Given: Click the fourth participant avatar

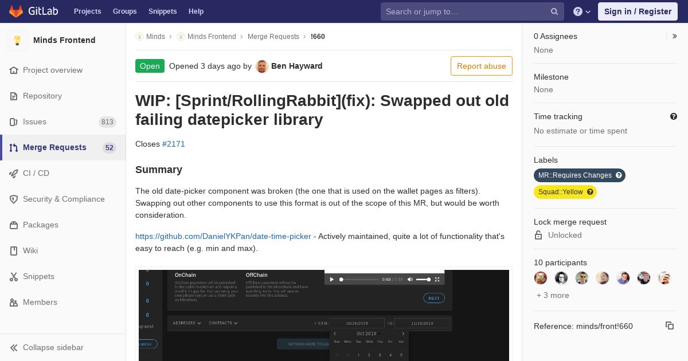Looking at the screenshot, I should [x=603, y=278].
